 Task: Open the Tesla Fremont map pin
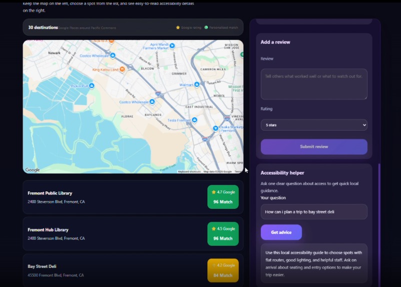(x=194, y=120)
